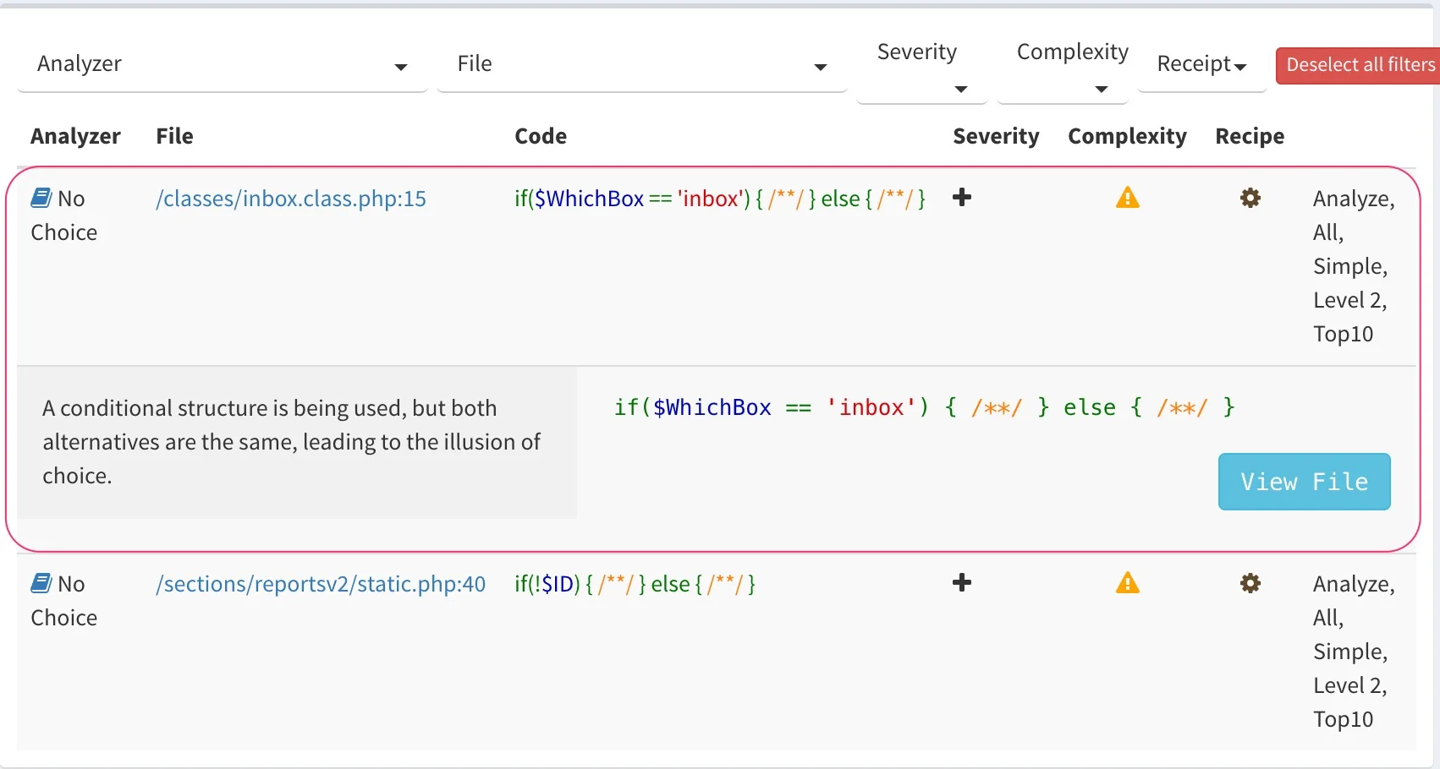This screenshot has width=1440, height=769.
Task: Open the Analyzer filter dropdown
Action: click(x=222, y=65)
